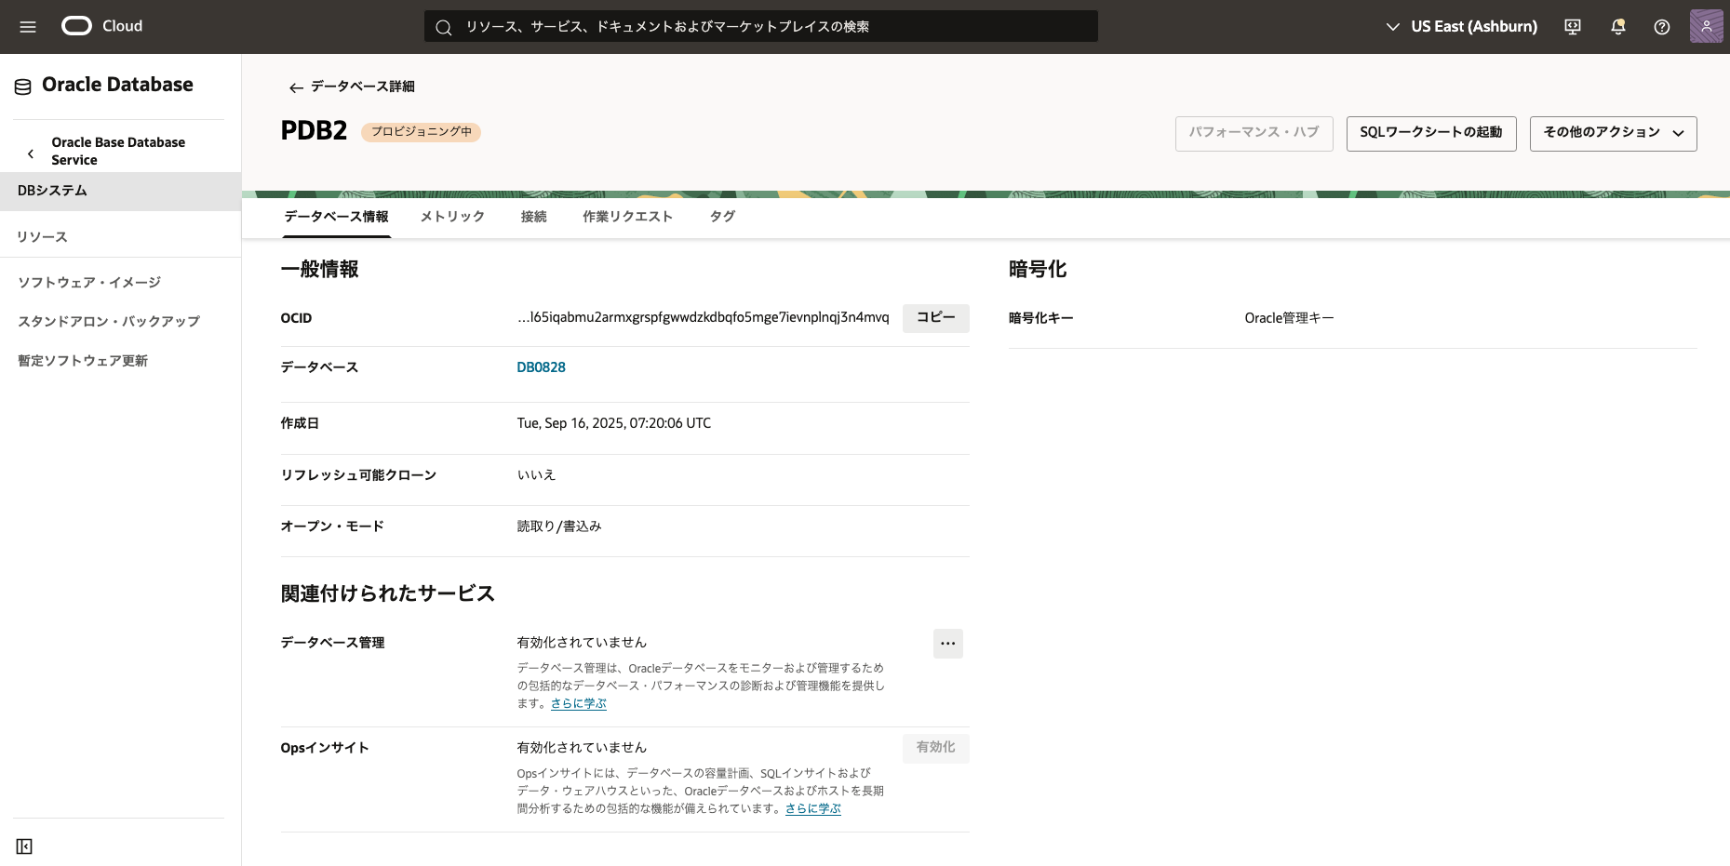This screenshot has height=866, width=1730.
Task: Open the notifications bell icon
Action: [1617, 27]
